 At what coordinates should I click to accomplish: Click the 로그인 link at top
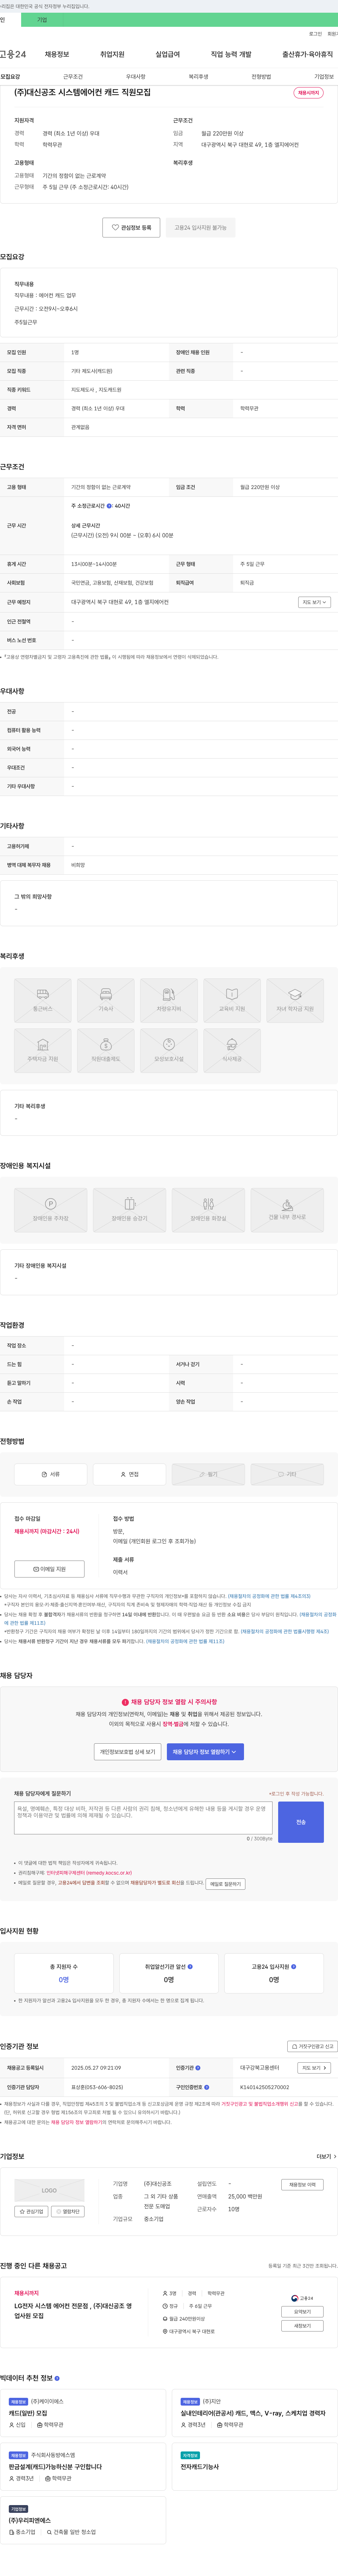(315, 33)
